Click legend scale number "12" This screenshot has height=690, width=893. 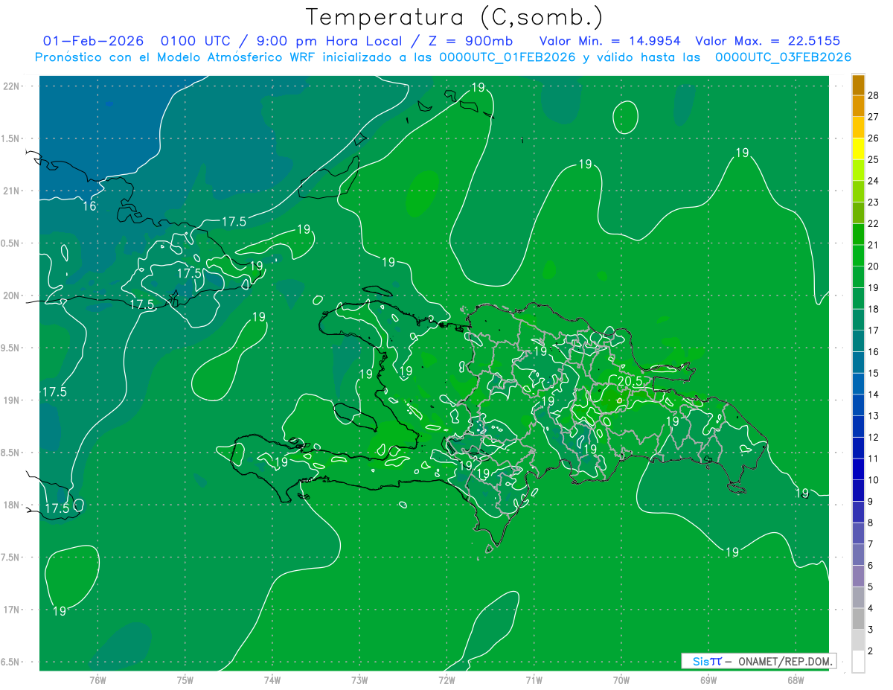[874, 437]
